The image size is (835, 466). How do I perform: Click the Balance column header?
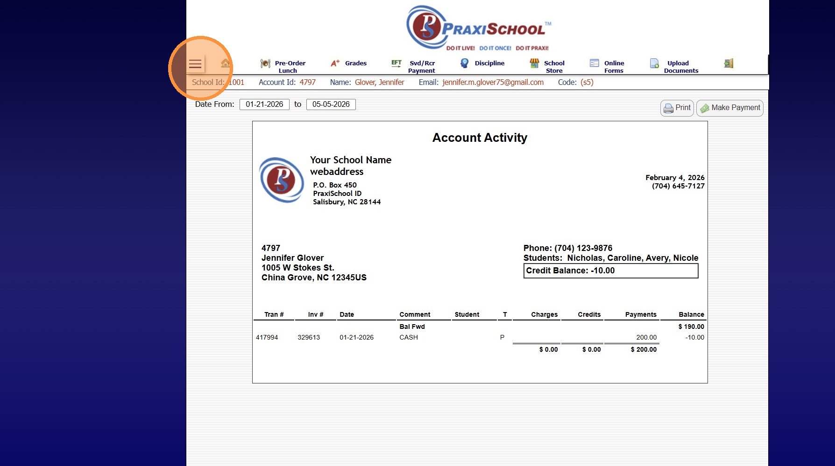pyautogui.click(x=691, y=315)
